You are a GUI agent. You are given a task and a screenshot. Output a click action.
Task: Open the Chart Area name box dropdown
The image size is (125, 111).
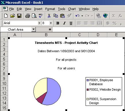coord(34,29)
